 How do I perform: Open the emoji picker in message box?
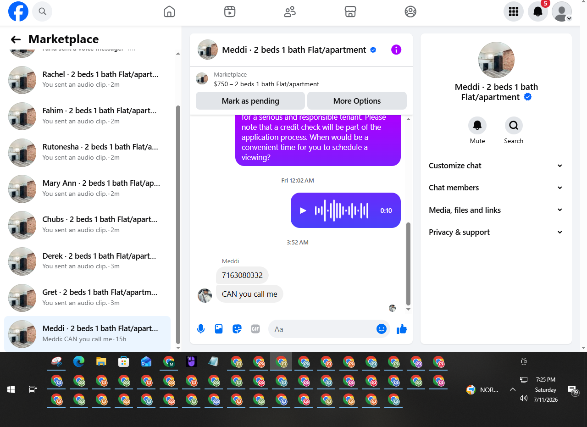point(382,329)
